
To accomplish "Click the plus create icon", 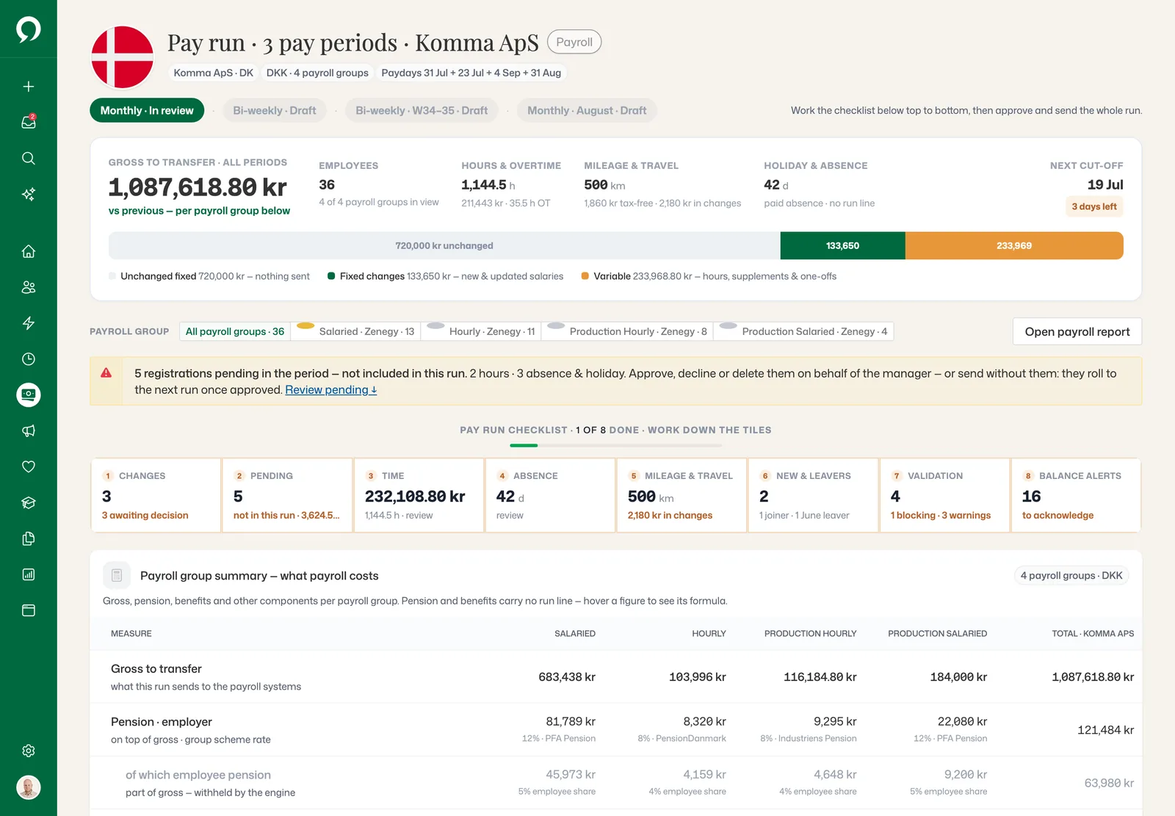I will [29, 87].
